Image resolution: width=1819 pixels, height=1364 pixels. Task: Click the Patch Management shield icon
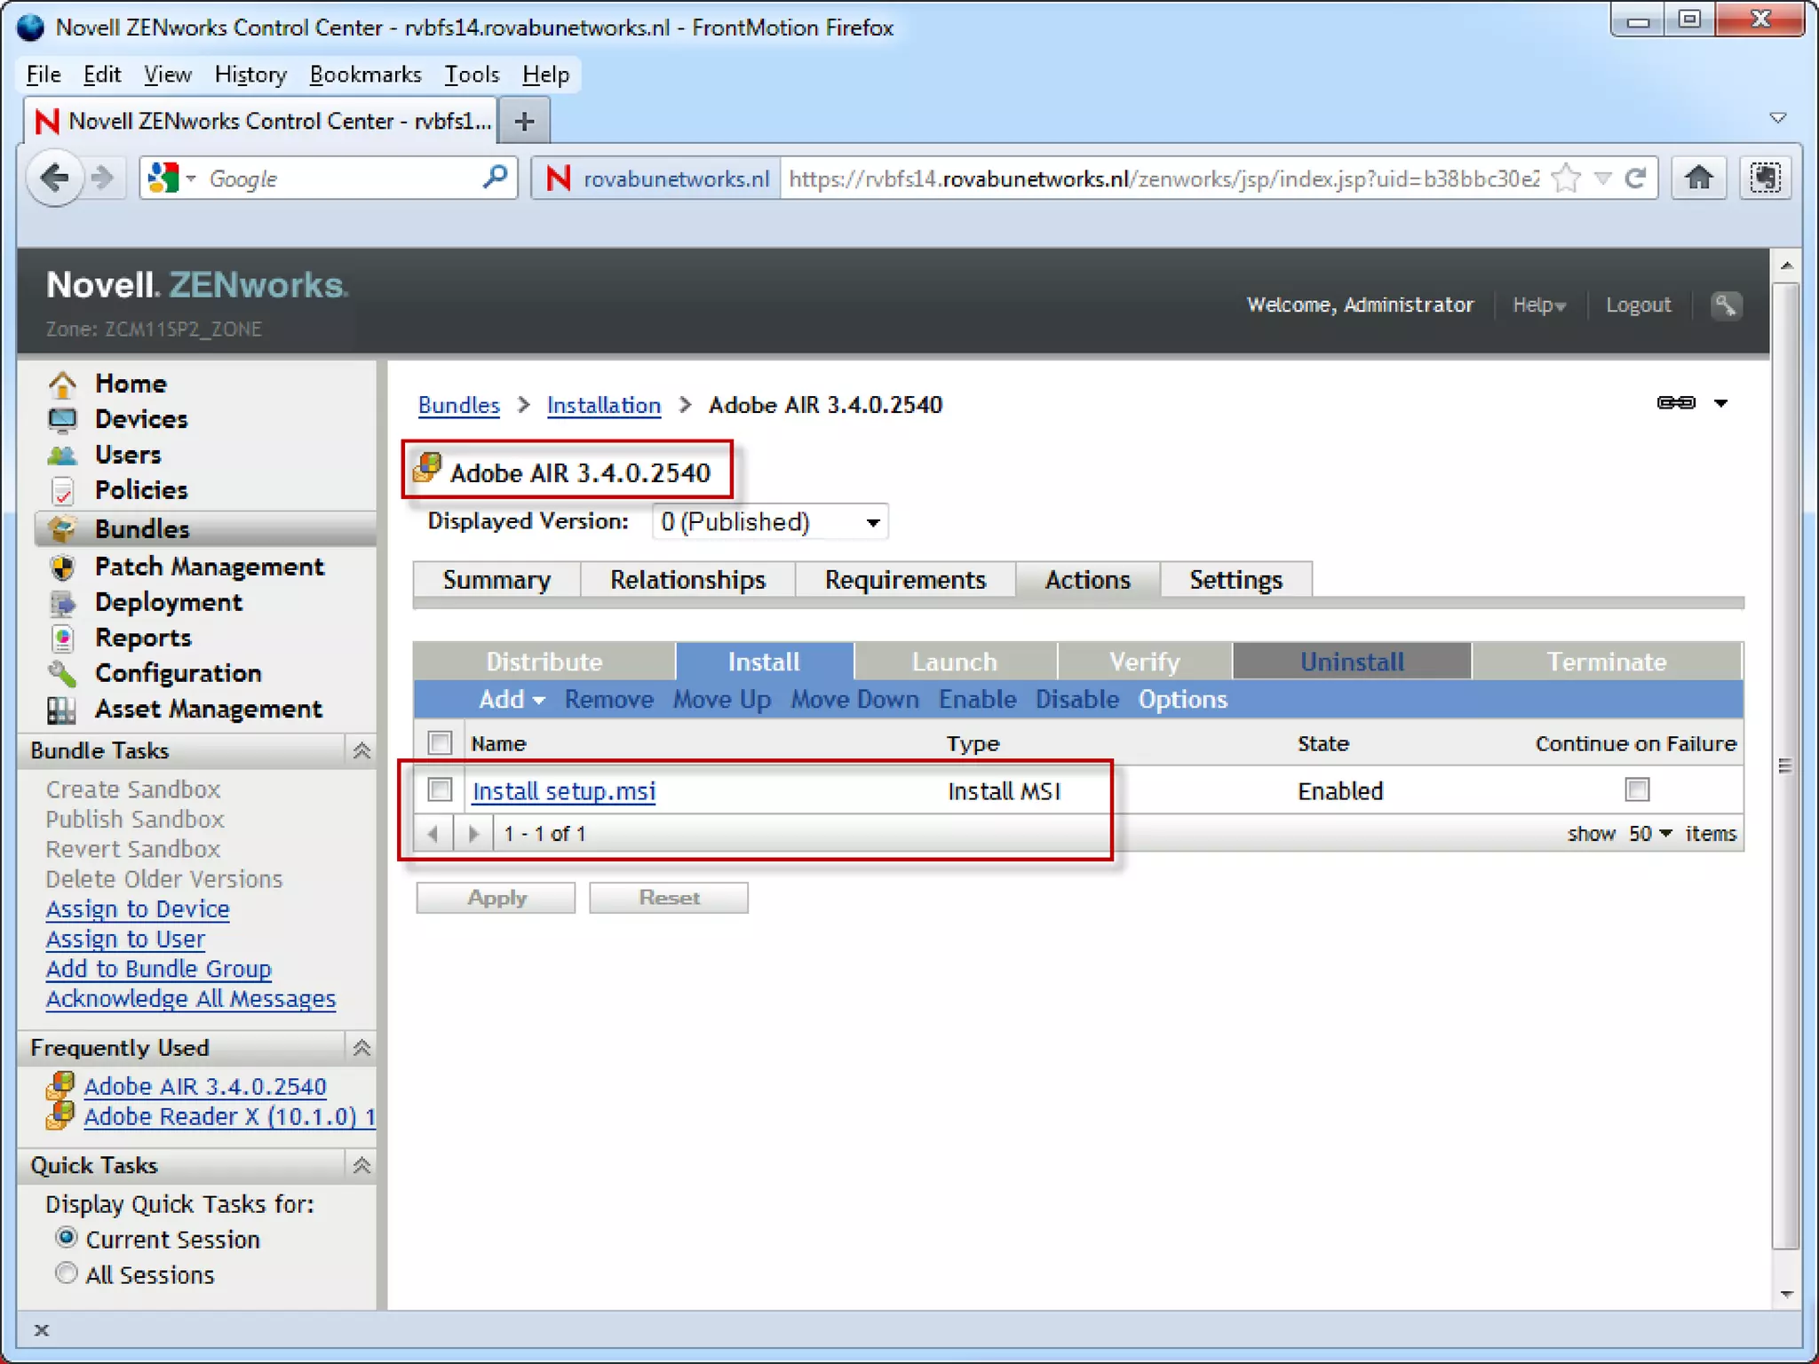(x=62, y=567)
